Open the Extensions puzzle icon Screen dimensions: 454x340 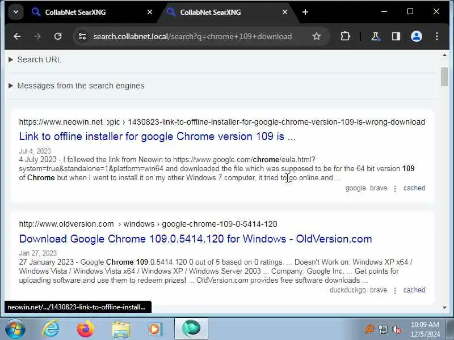click(x=345, y=36)
